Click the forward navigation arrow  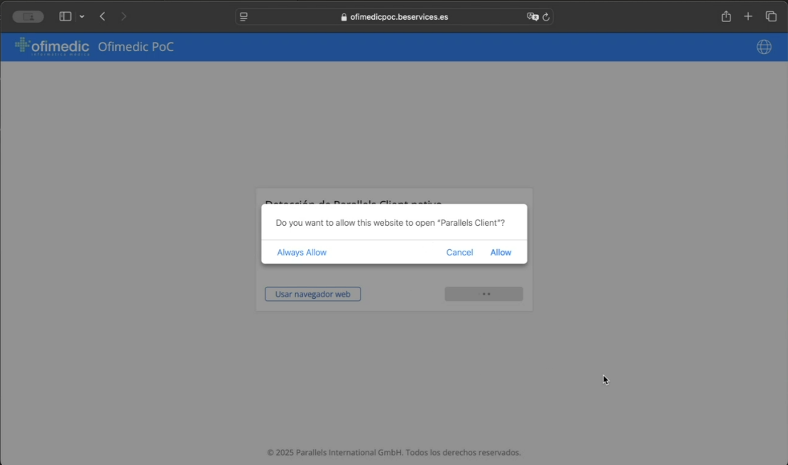(124, 16)
